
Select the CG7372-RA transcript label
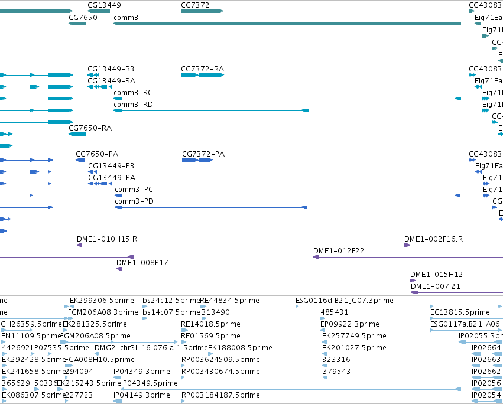point(202,69)
